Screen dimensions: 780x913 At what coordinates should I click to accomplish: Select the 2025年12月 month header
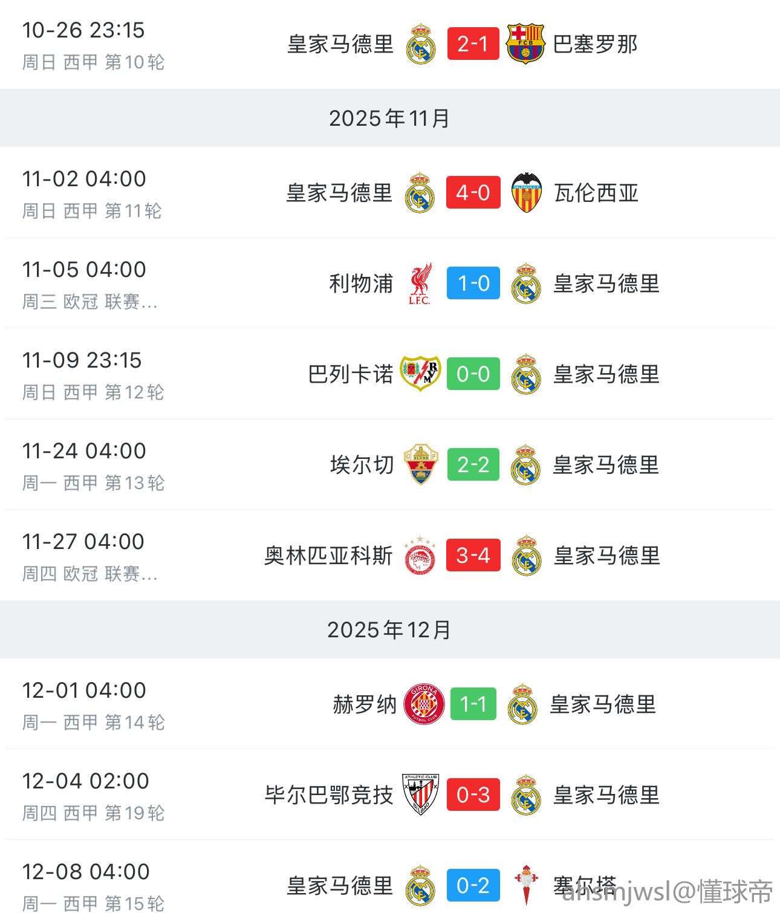point(389,630)
